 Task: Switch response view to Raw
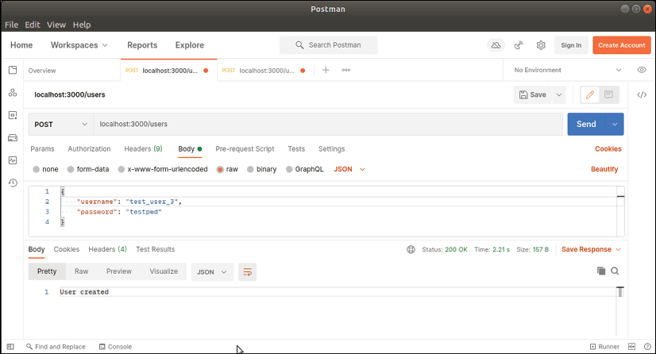[81, 271]
